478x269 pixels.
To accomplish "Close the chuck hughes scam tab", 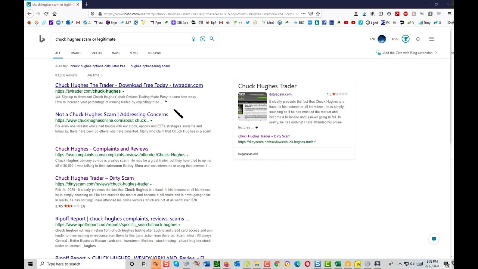I will click(x=78, y=4).
